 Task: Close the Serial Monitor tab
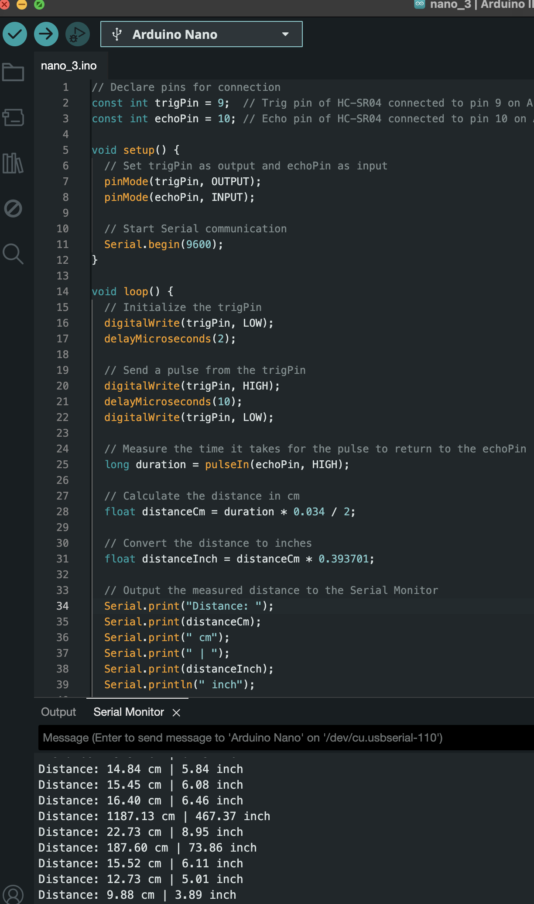(176, 713)
